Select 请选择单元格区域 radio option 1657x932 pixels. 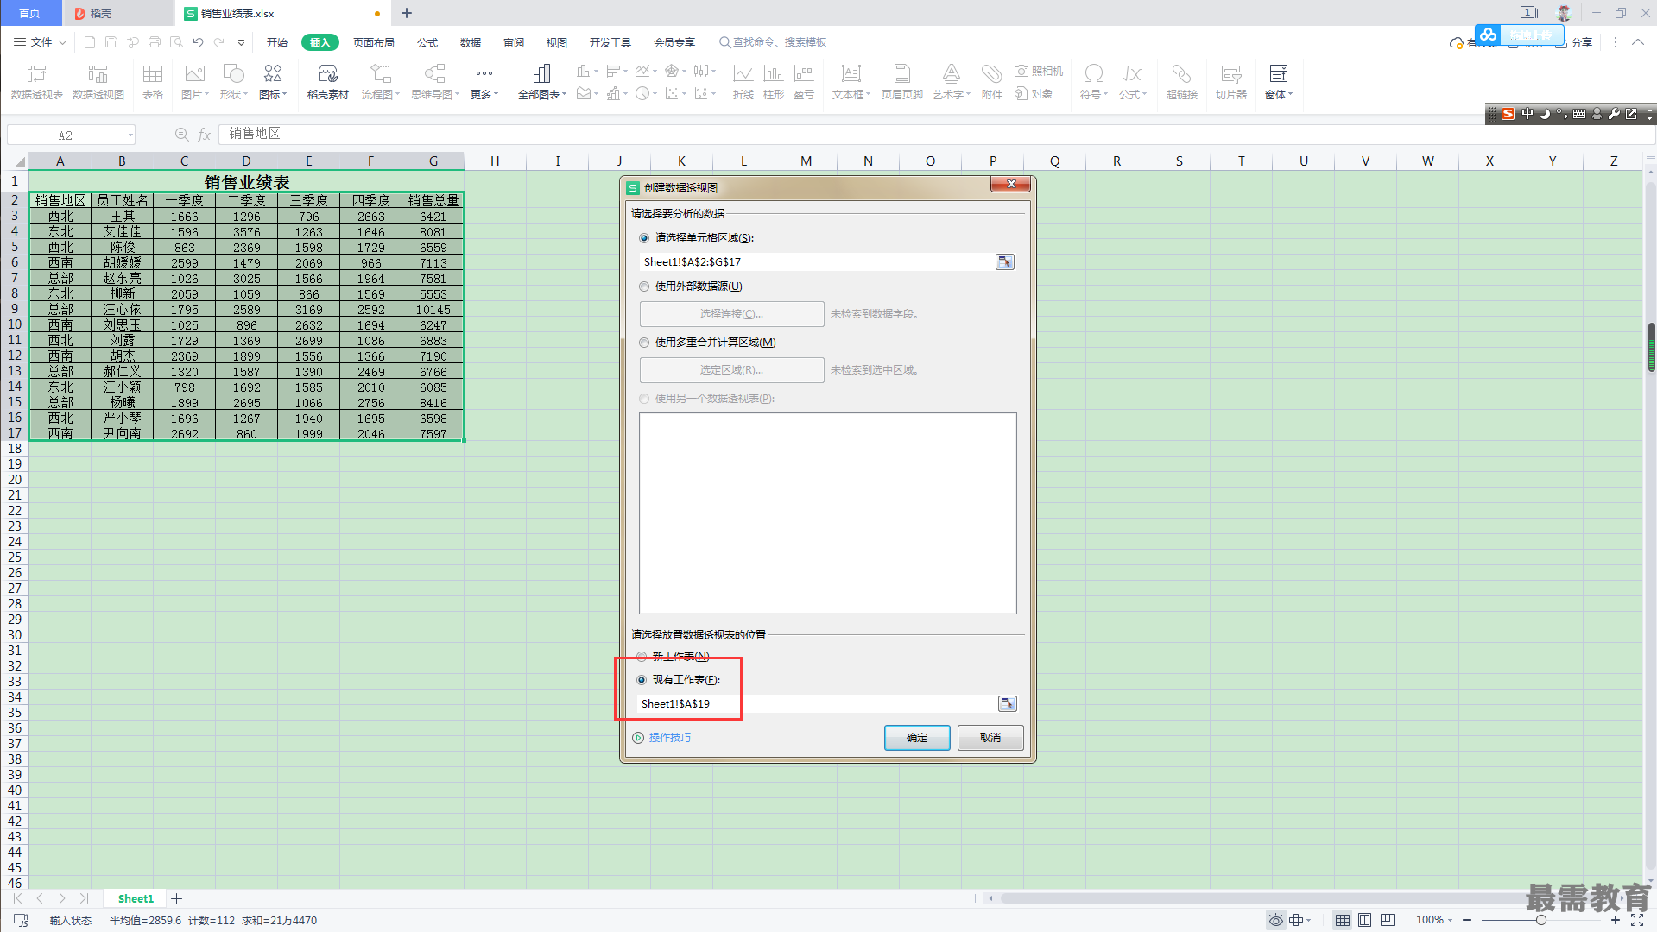(x=644, y=238)
